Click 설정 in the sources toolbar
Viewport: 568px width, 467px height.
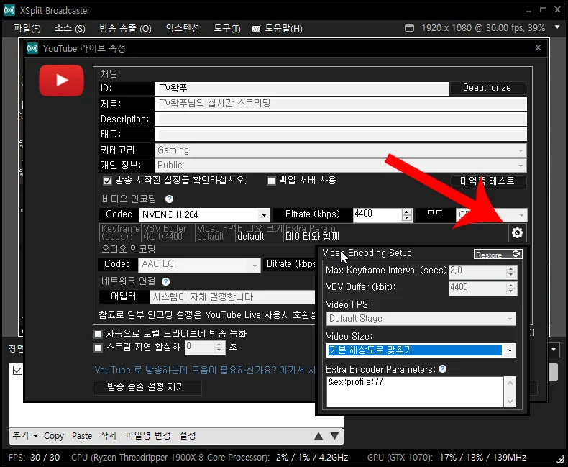[188, 435]
